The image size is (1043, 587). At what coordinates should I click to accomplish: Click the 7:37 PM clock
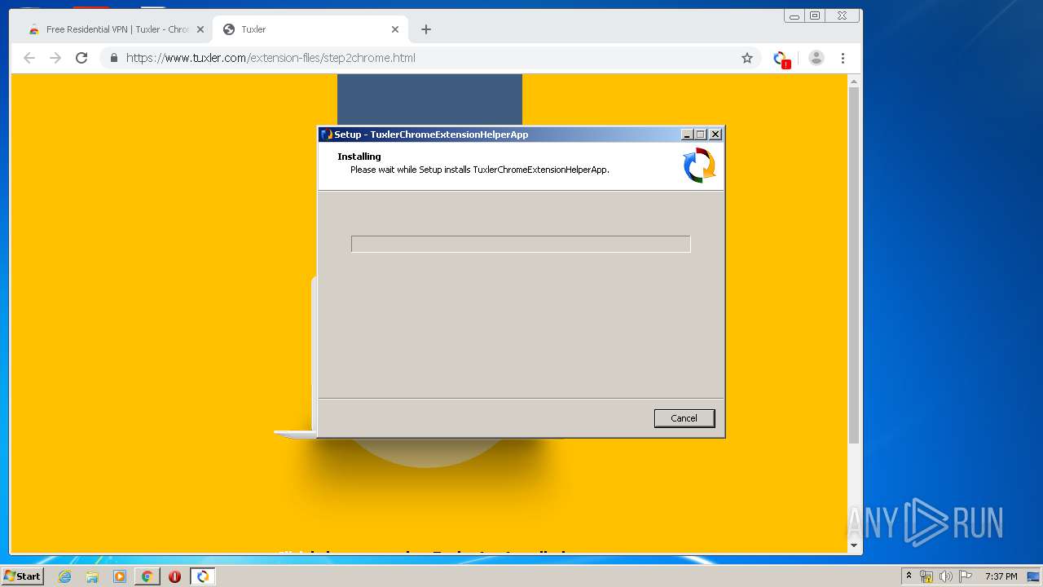[1001, 576]
